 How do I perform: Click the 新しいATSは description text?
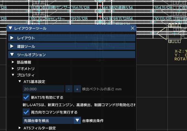79,105
